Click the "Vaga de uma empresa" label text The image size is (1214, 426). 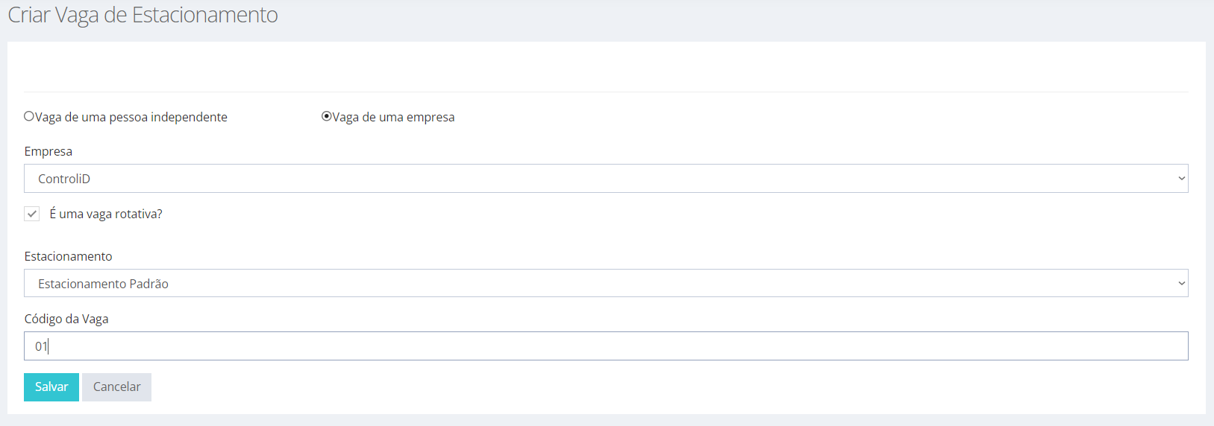[x=393, y=117]
